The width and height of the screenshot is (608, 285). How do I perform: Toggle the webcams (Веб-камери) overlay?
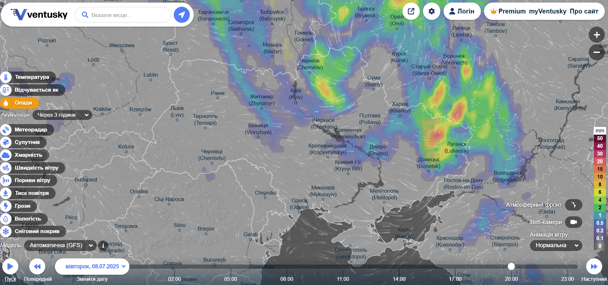coord(573,222)
